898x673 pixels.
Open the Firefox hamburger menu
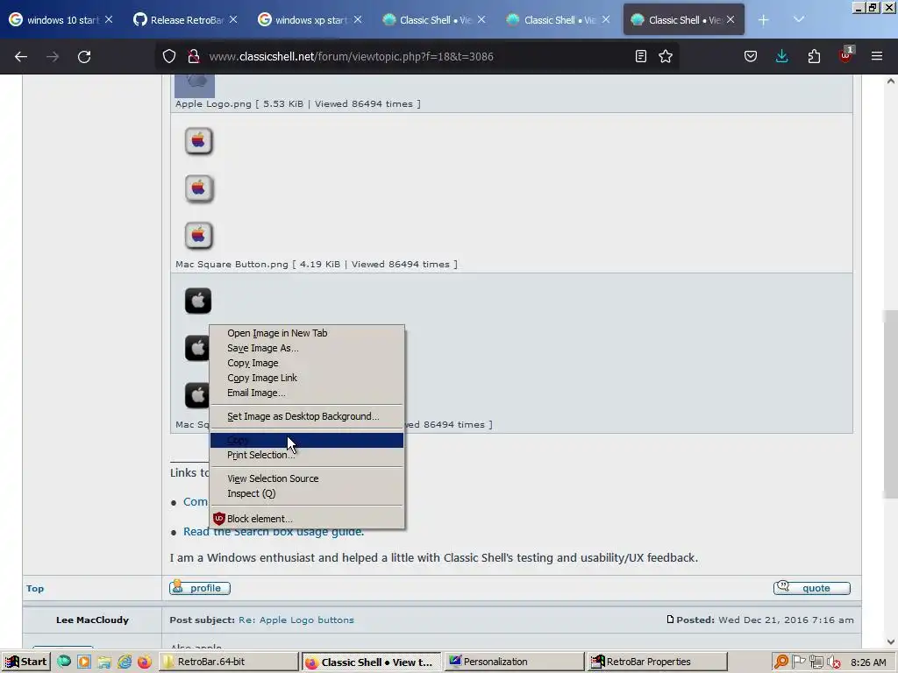coord(877,56)
